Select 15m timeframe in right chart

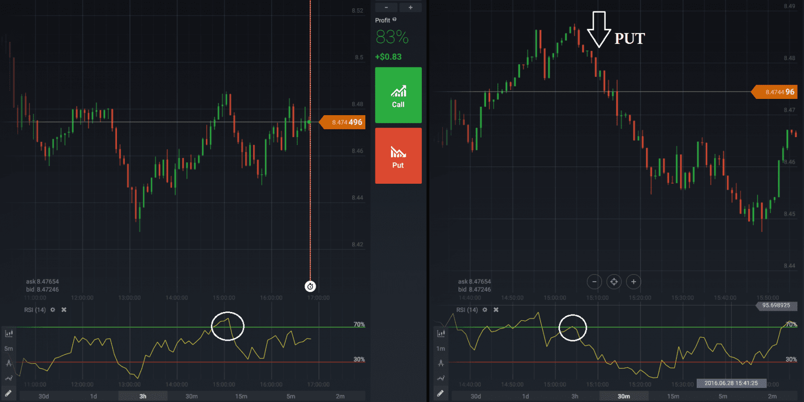tap(673, 396)
